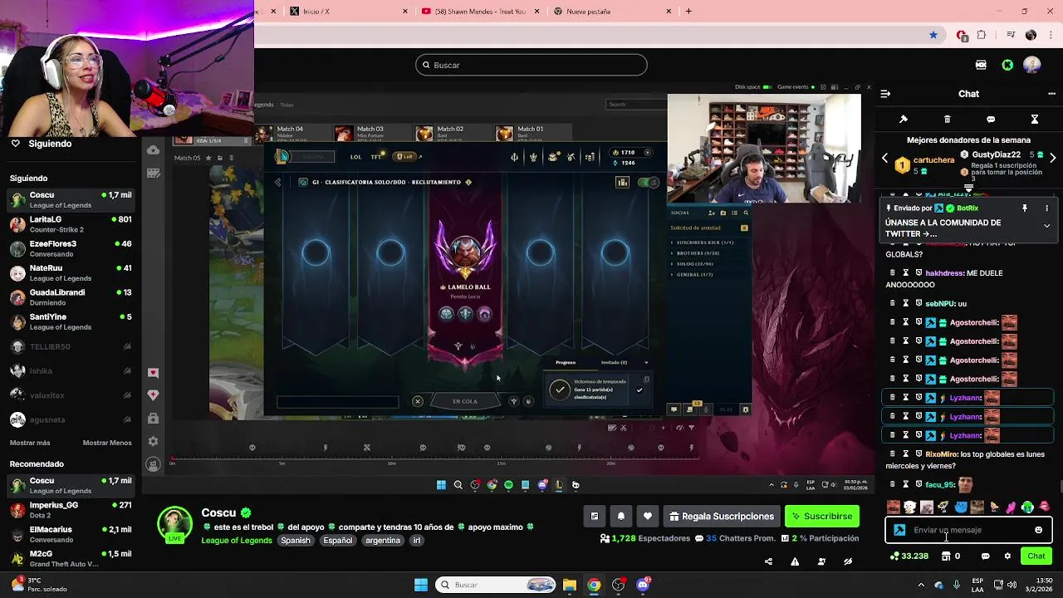
Task: Toggle follow heart button for Coscu
Action: click(648, 517)
